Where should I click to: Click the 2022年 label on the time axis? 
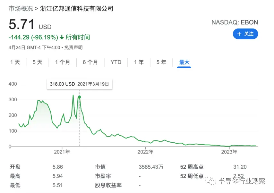click(x=146, y=151)
